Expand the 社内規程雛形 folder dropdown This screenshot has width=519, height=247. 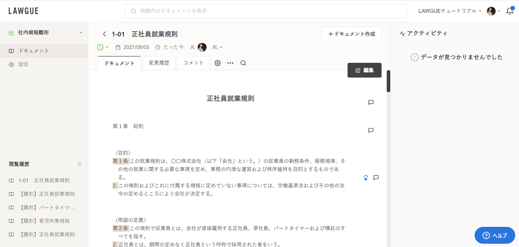80,32
